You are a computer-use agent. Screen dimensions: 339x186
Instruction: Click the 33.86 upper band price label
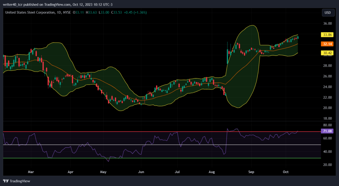tap(327, 34)
